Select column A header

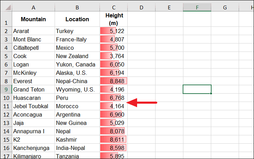coord(33,7)
